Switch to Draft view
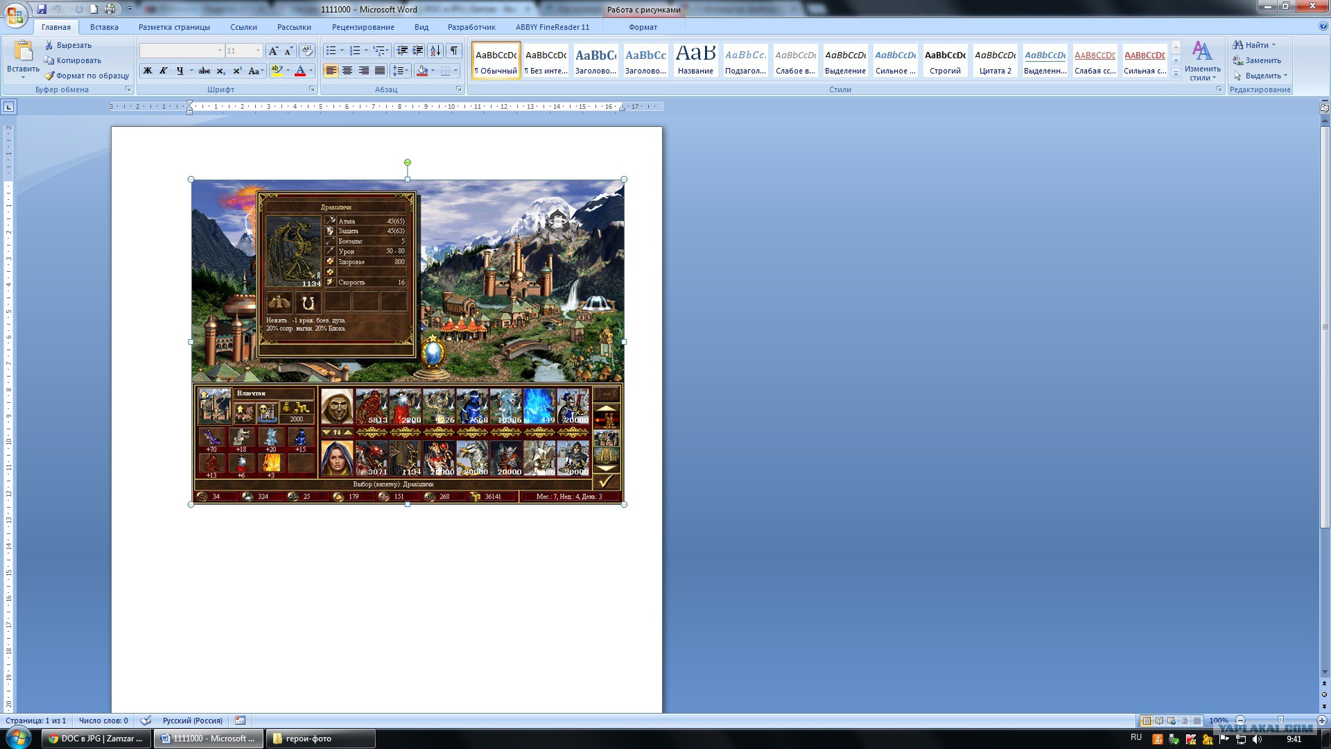 [x=1197, y=721]
